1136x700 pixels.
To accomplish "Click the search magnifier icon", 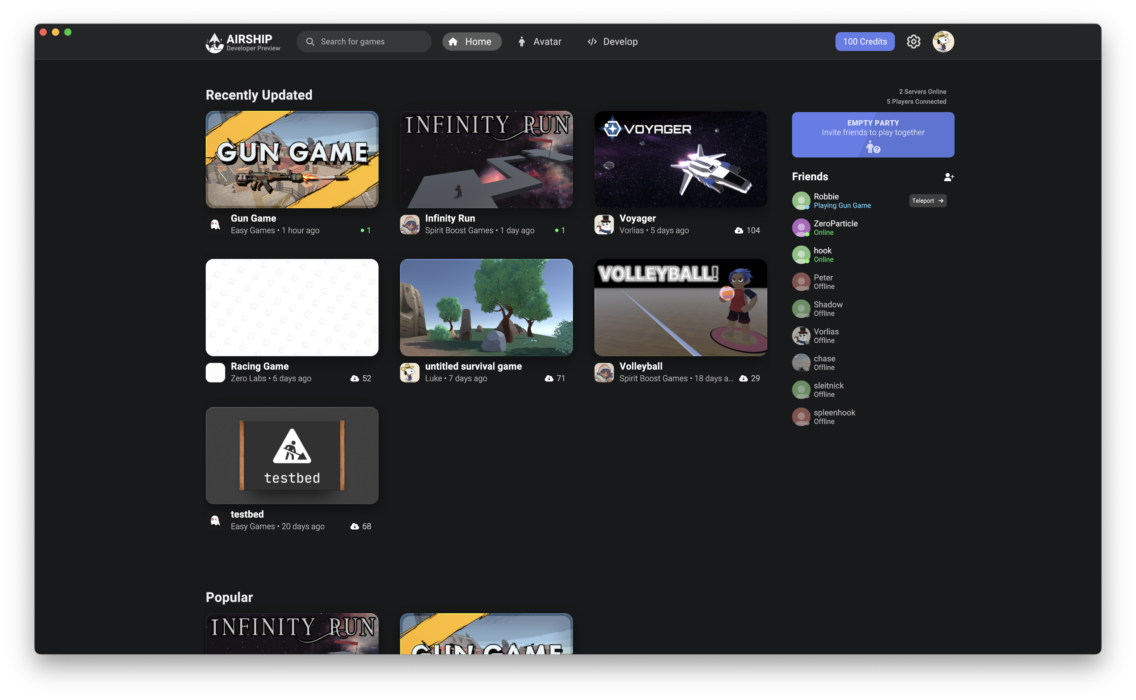I will tap(310, 42).
